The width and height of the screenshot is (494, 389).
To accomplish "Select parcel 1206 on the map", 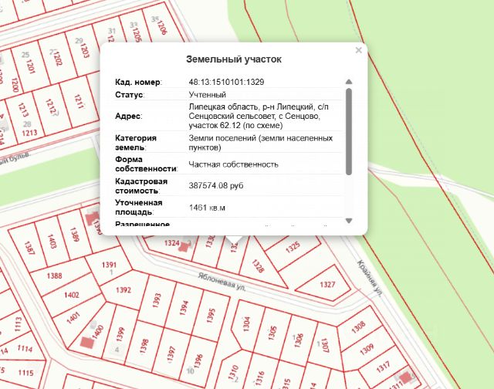I will [x=161, y=27].
